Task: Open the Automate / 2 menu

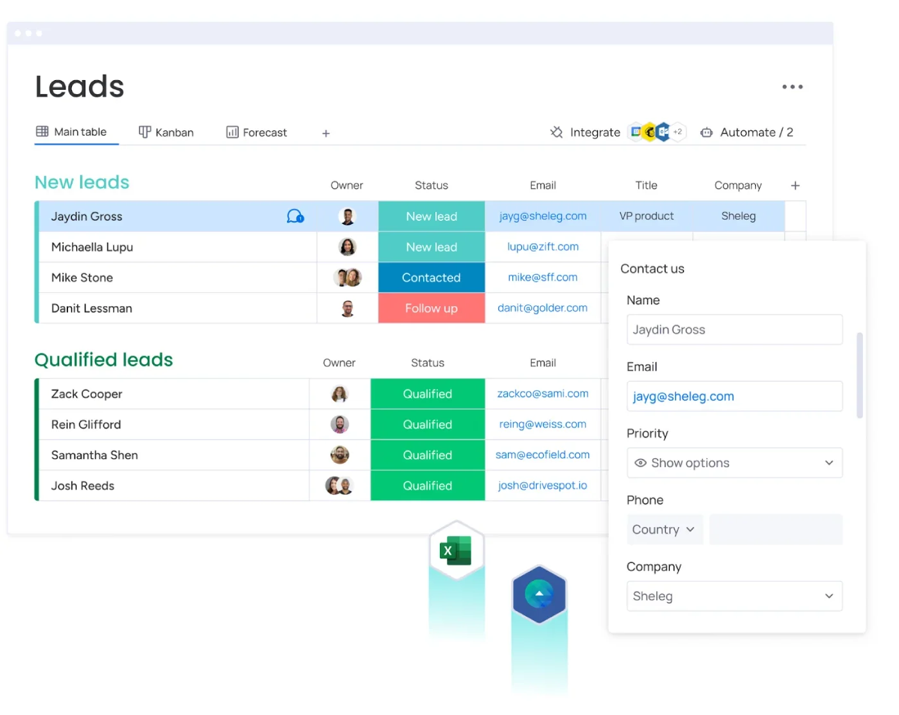Action: (756, 132)
